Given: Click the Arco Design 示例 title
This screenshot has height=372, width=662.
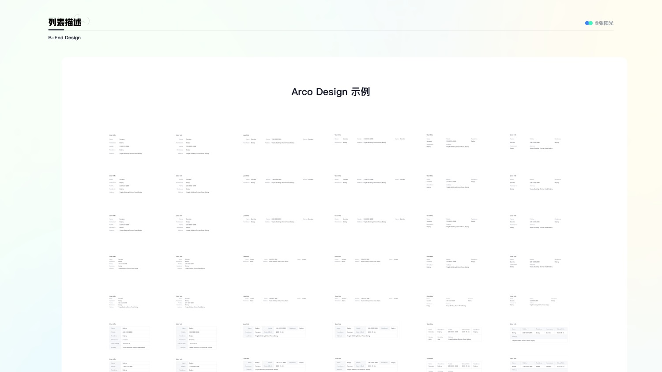Looking at the screenshot, I should [331, 92].
